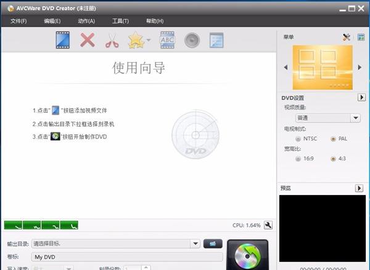The height and width of the screenshot is (270, 370).
Task: Expand the DVD设置 panel arrow
Action: click(361, 97)
